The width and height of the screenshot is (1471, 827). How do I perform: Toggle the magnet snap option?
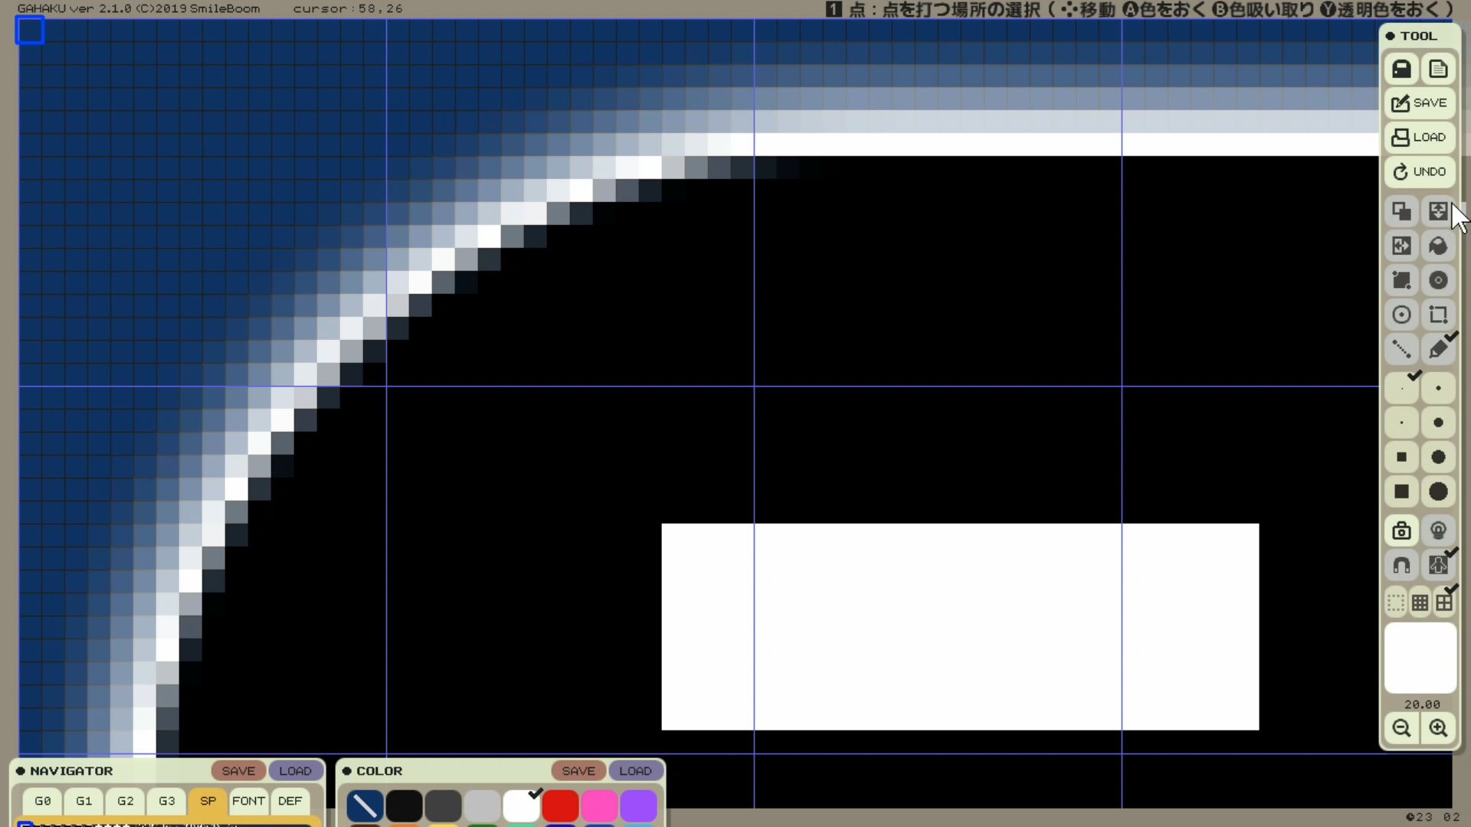1401,565
